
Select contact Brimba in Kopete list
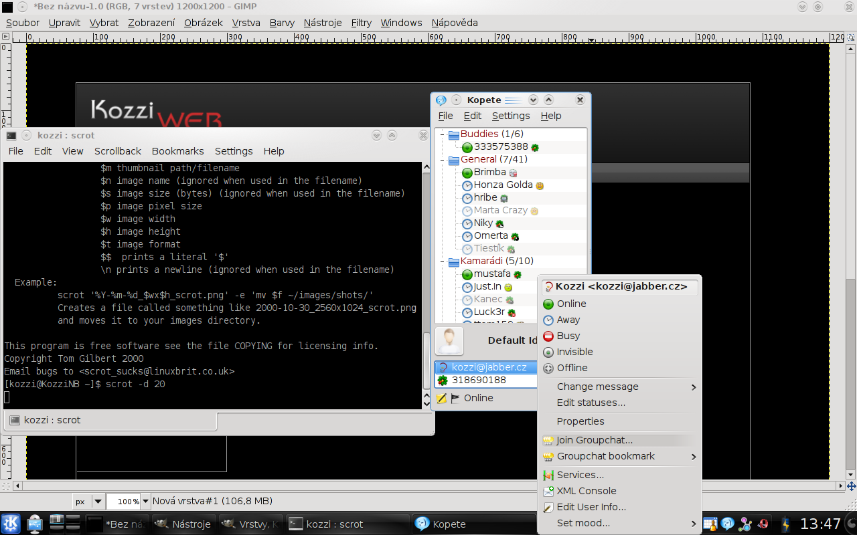(x=489, y=173)
